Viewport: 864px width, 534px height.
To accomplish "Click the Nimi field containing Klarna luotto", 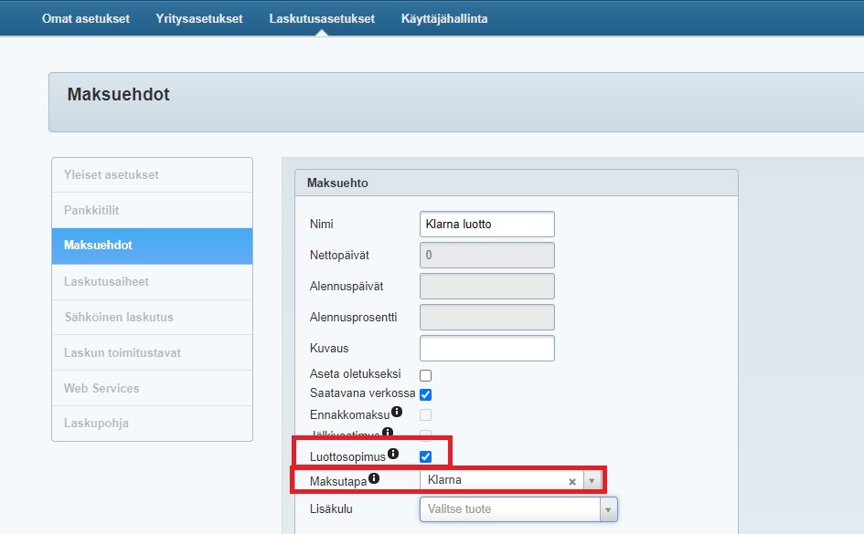I will 486,224.
